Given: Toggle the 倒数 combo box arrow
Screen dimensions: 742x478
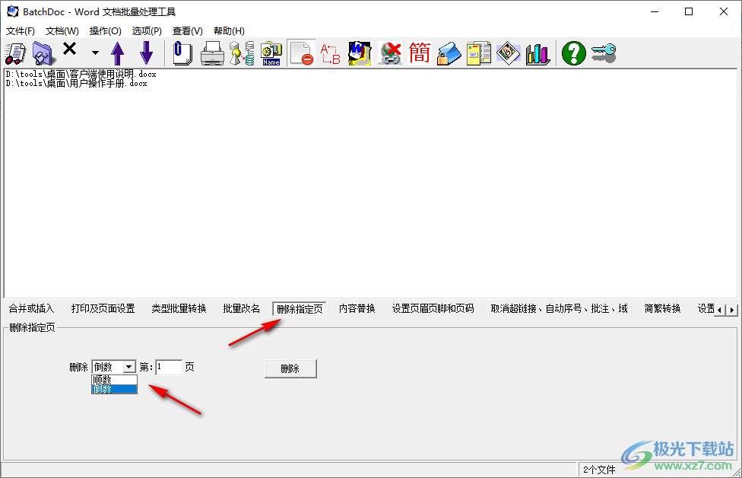Looking at the screenshot, I should 128,367.
